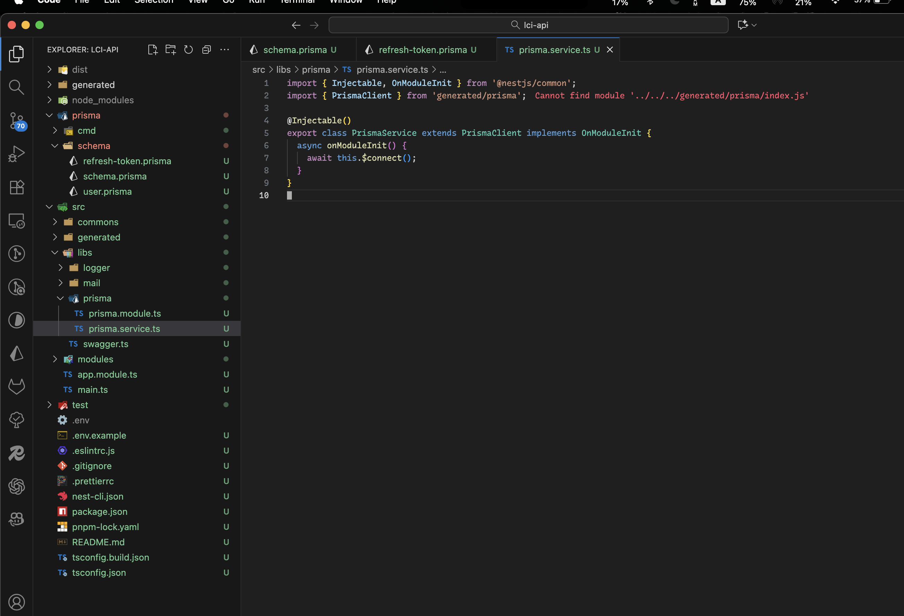The width and height of the screenshot is (904, 616).
Task: Open the Accounts icon at bottom
Action: coord(16,602)
